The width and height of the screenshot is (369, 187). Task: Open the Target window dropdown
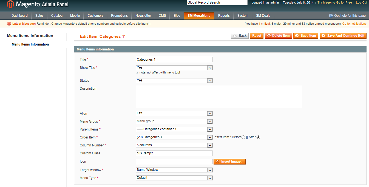click(x=174, y=170)
